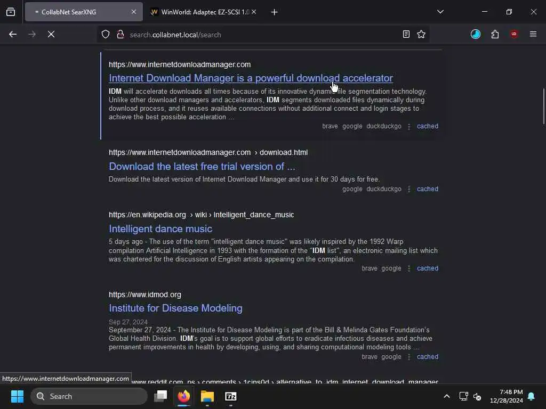This screenshot has width=546, height=409.
Task: Open uBlock Origin extension
Action: pos(514,34)
